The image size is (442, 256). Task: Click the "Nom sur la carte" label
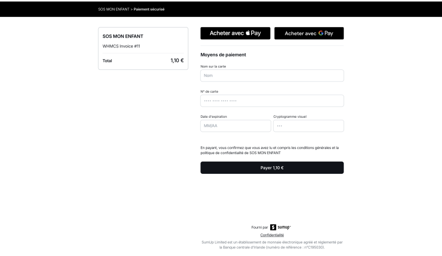click(x=213, y=67)
